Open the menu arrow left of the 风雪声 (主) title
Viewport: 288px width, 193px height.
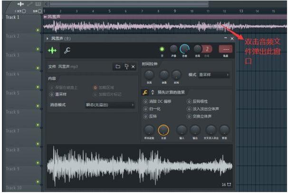click(x=48, y=38)
